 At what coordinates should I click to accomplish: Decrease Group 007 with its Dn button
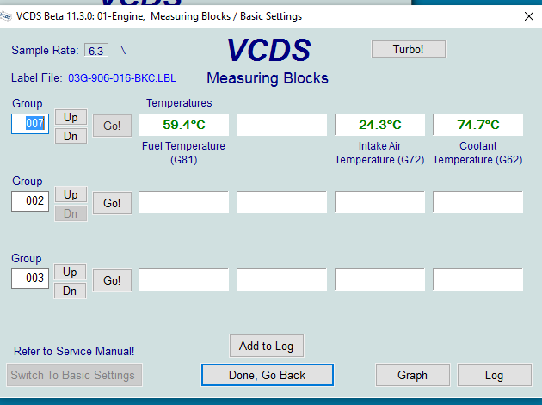(71, 136)
